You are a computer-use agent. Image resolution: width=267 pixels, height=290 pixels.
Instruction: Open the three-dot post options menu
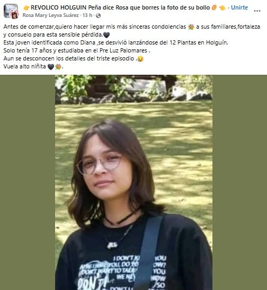click(x=257, y=11)
